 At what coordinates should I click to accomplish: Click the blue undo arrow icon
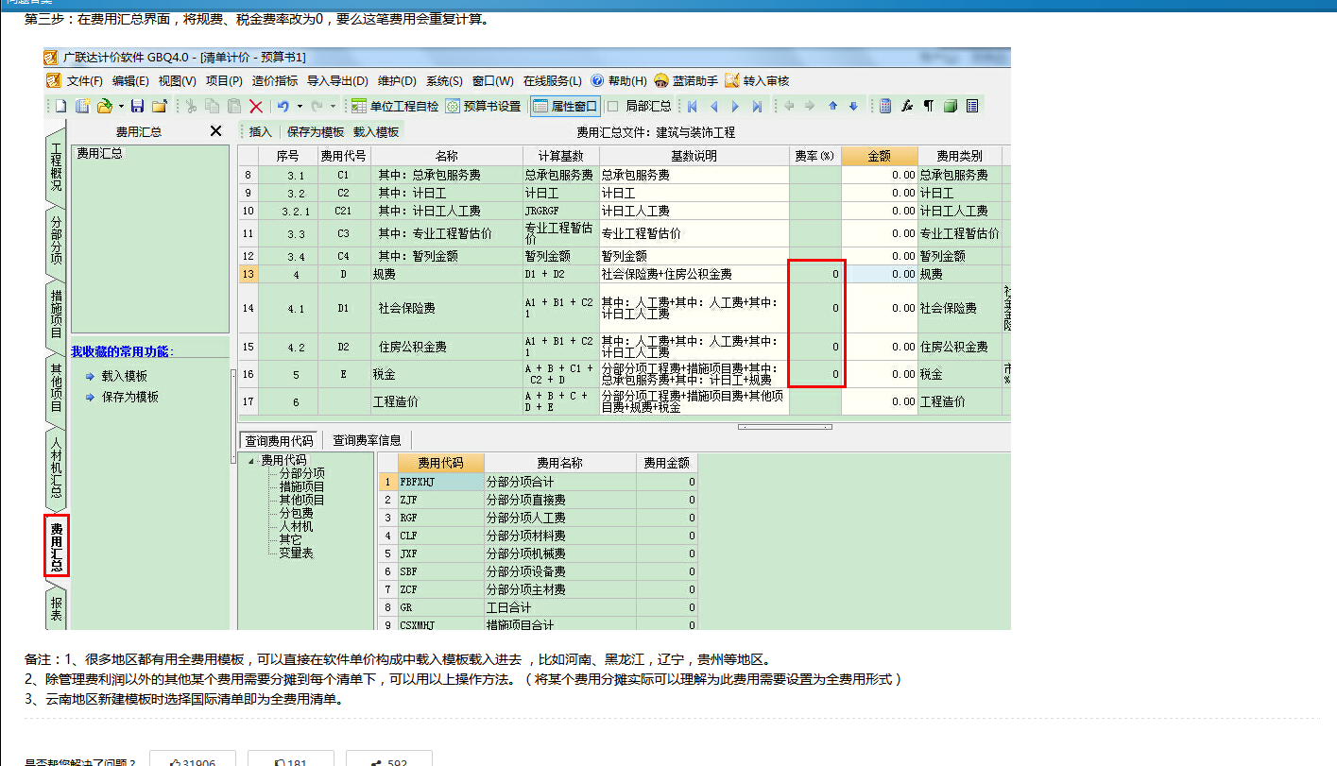(283, 106)
